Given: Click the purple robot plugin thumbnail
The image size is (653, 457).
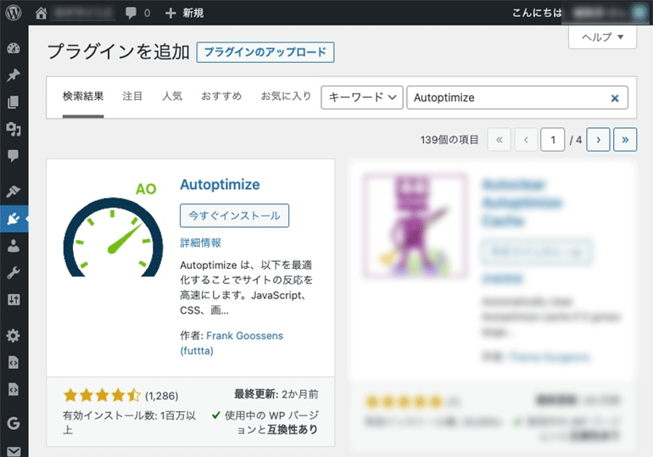Looking at the screenshot, I should pyautogui.click(x=415, y=225).
